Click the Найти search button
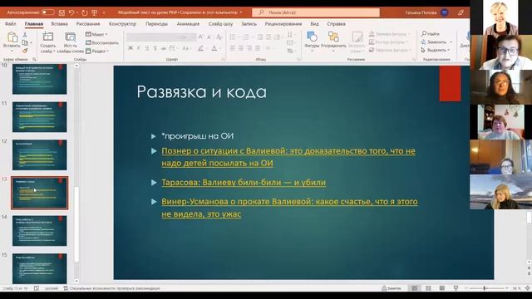The width and height of the screenshot is (532, 299). coord(431,34)
